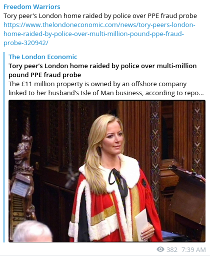Open the article preview photo

[x=107, y=171]
